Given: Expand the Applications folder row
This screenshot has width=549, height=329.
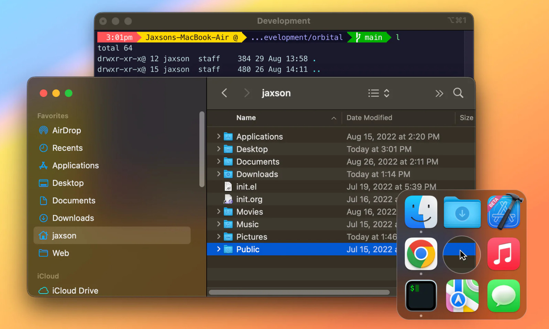Looking at the screenshot, I should click(218, 136).
